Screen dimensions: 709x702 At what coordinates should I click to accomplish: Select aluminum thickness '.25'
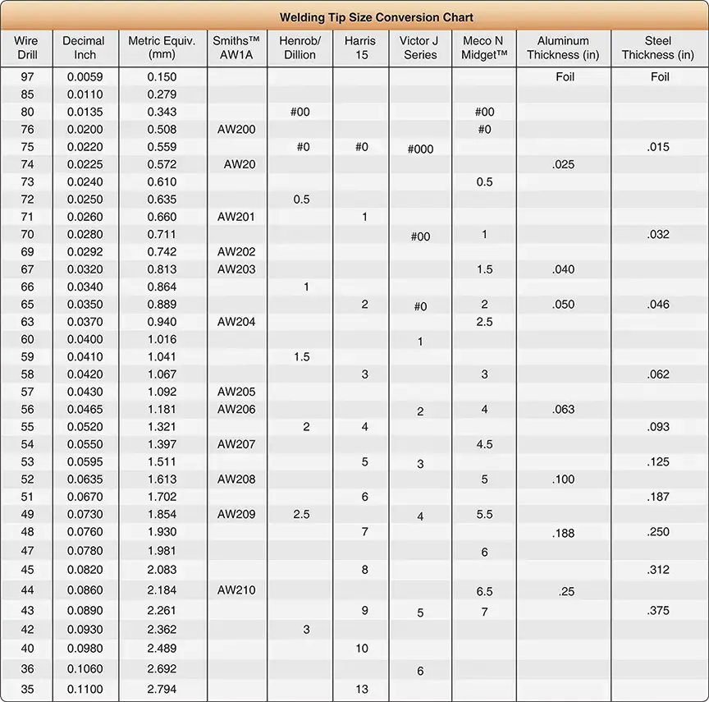(x=565, y=592)
